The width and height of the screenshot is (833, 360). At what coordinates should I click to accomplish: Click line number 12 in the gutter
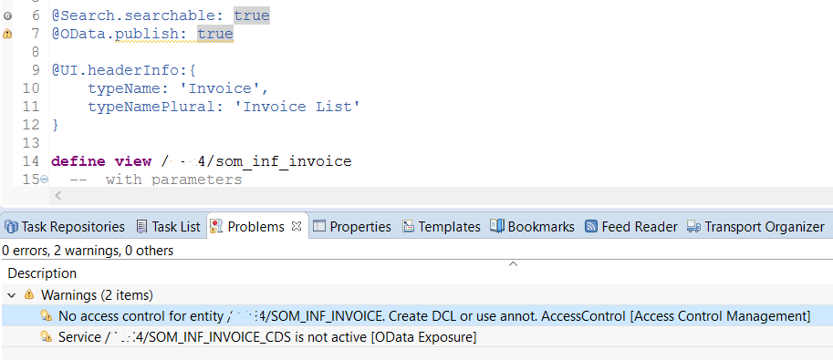tap(31, 125)
